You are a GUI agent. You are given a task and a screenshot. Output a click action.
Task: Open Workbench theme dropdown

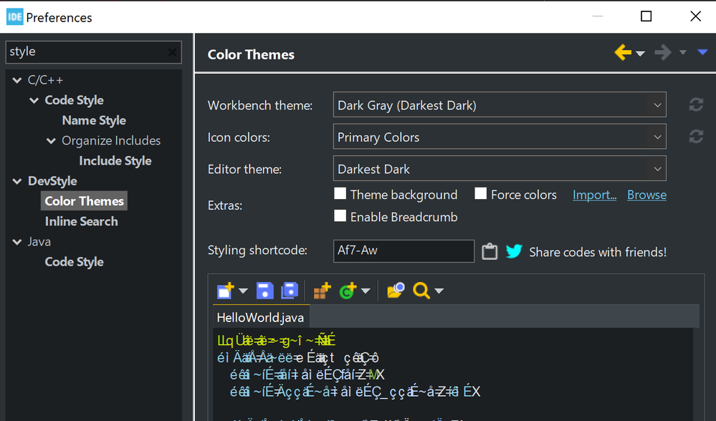pyautogui.click(x=500, y=105)
